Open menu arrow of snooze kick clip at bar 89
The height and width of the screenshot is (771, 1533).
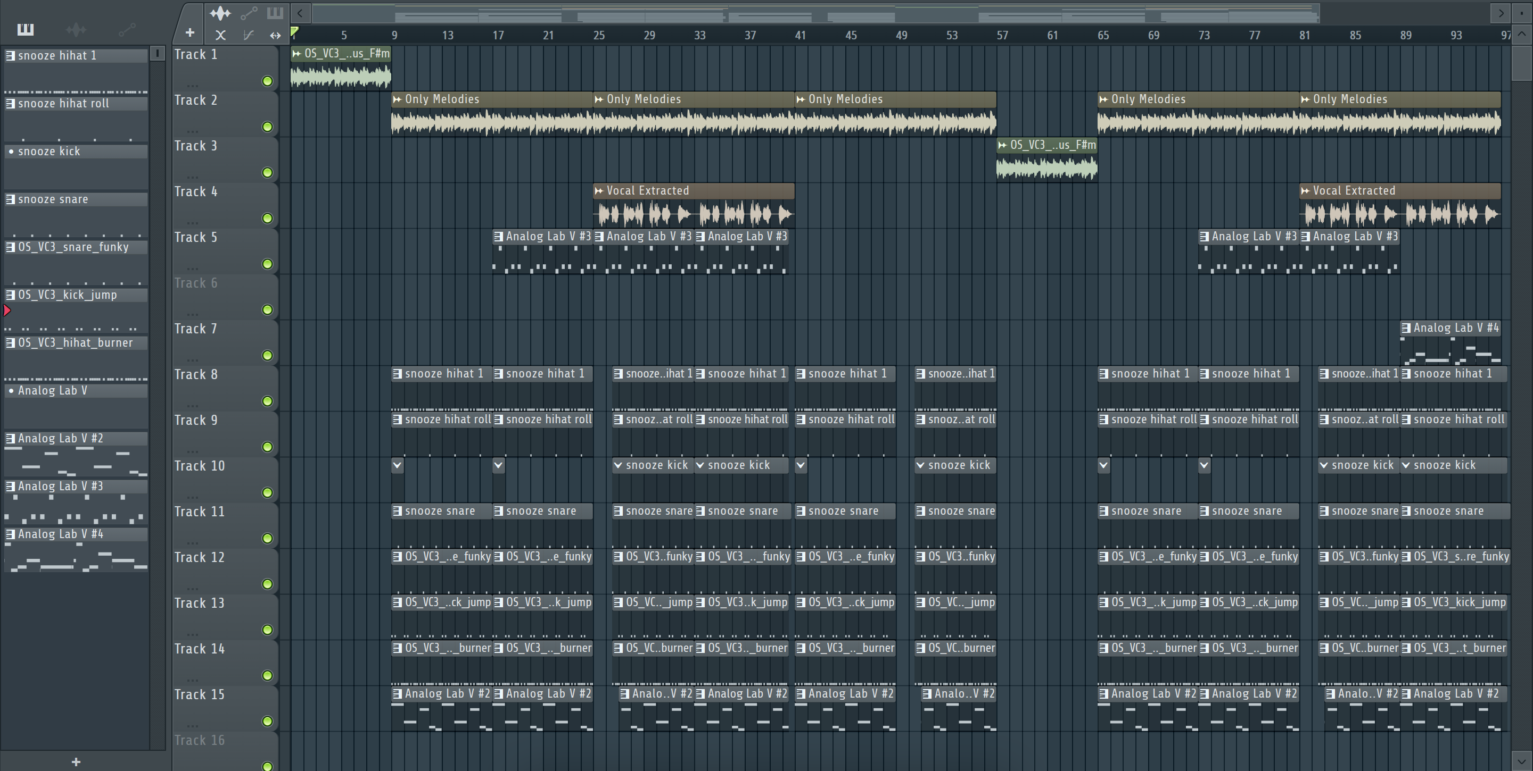coord(1406,465)
